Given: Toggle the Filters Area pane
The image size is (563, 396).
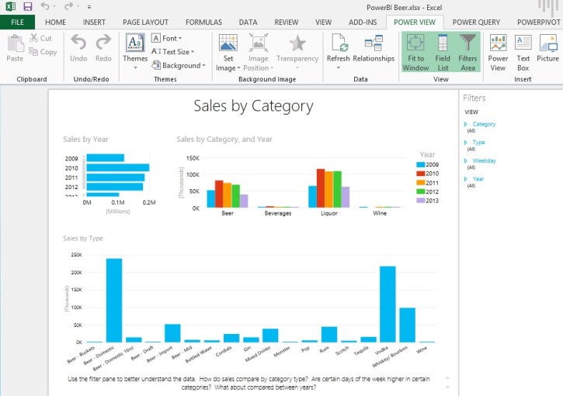Looking at the screenshot, I should click(467, 52).
